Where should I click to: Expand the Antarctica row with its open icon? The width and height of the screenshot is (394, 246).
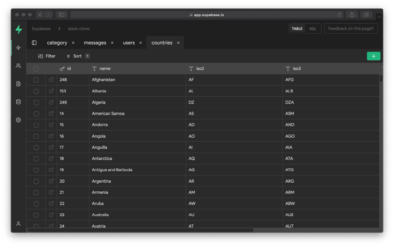point(51,158)
